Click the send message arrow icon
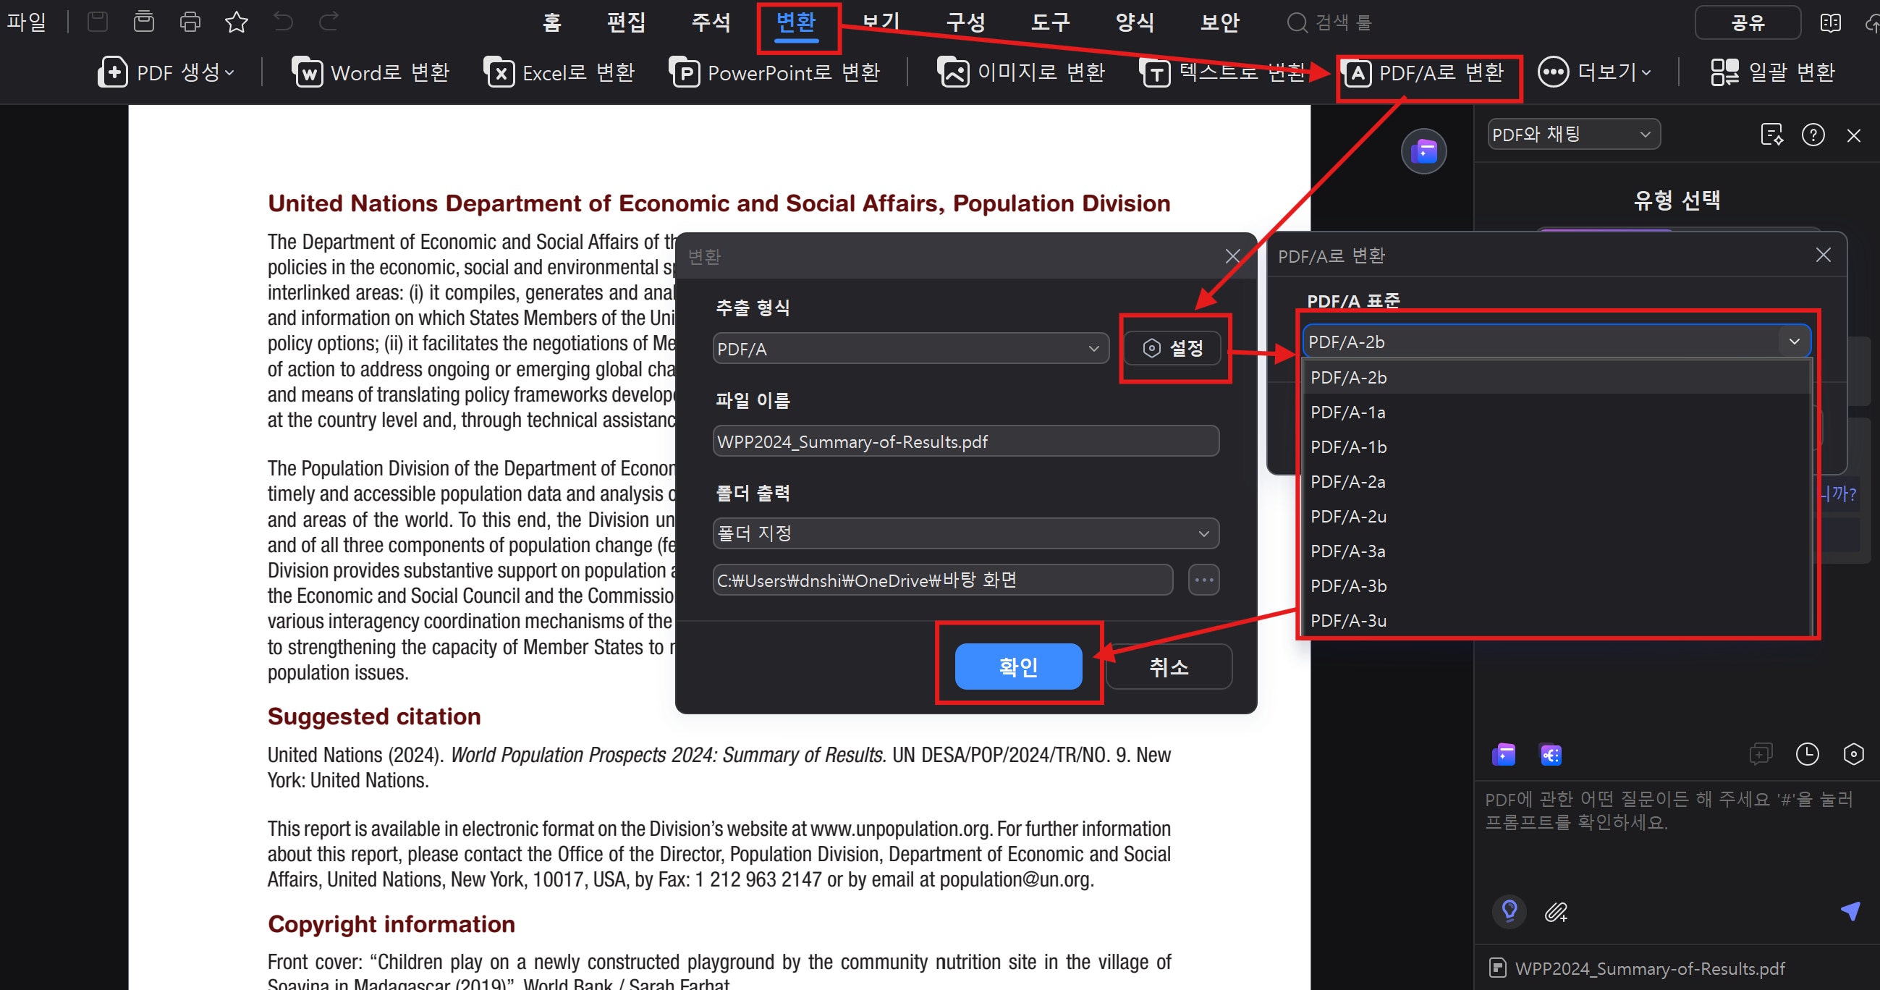The width and height of the screenshot is (1880, 990). (1850, 910)
